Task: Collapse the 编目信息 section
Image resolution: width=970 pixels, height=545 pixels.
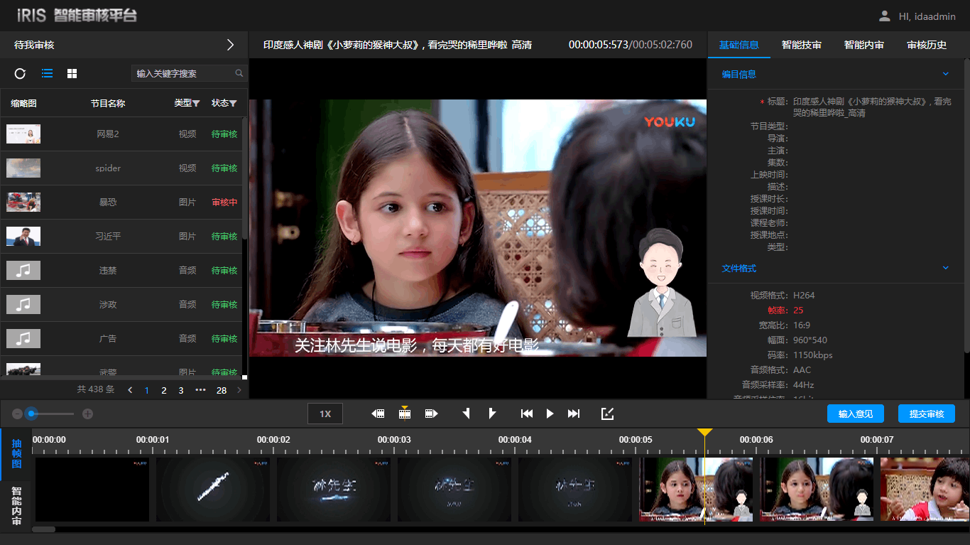Action: click(x=945, y=74)
